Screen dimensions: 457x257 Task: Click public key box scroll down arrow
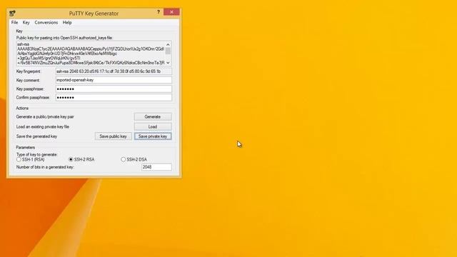click(x=169, y=63)
